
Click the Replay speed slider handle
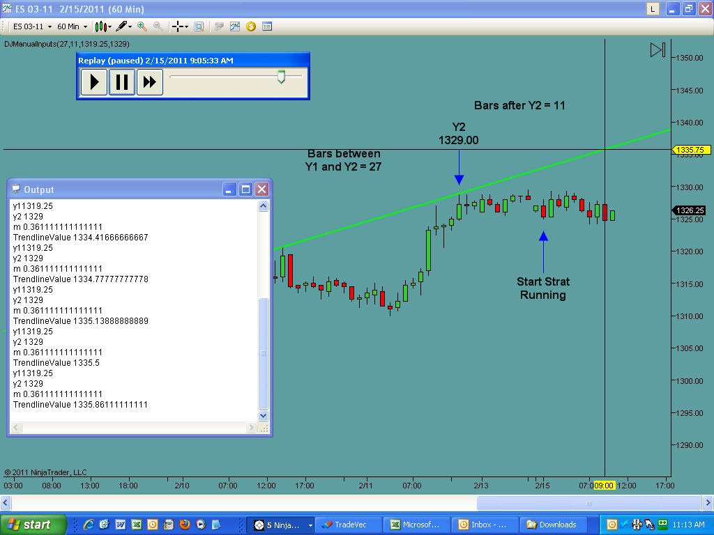(282, 77)
